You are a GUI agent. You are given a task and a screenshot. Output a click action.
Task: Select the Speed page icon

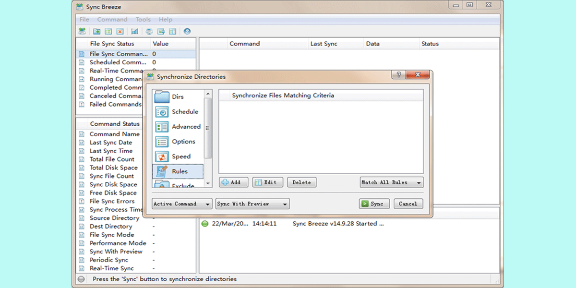coord(162,156)
